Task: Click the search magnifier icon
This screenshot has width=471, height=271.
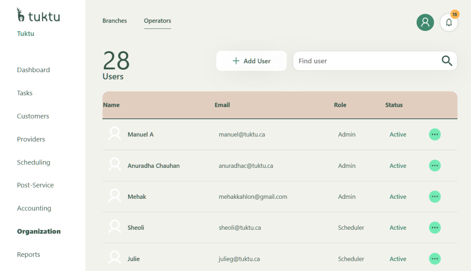Action: (446, 61)
